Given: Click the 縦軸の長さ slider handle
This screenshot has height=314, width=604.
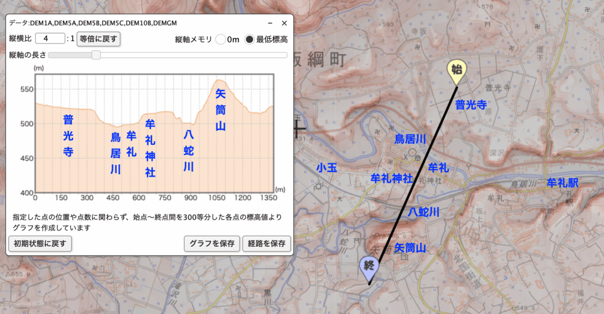Looking at the screenshot, I should (96, 55).
